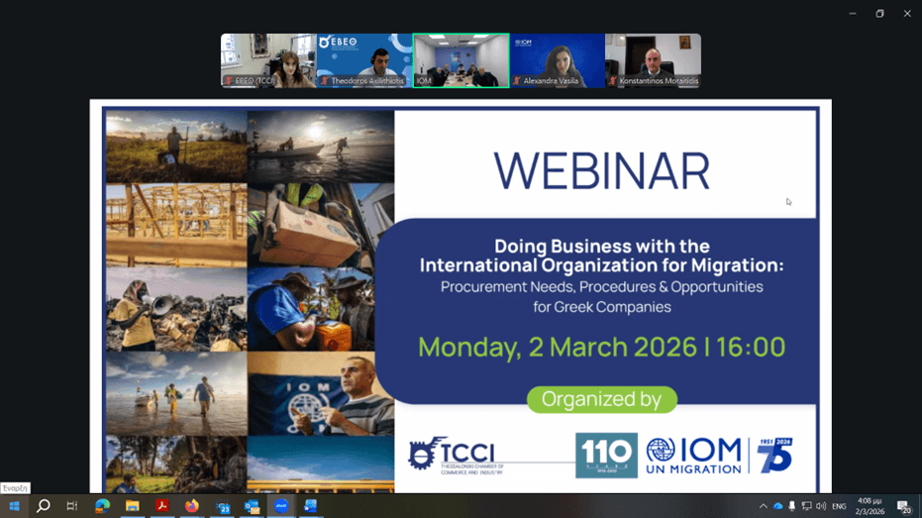Select Theodoros Axilithiotis video tile
The image size is (922, 518).
pyautogui.click(x=364, y=60)
